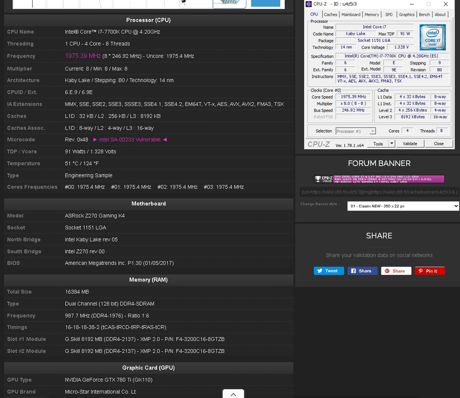Click the Code Name Kaby Lake field
Screen dimensions: 460x398
coord(355,34)
